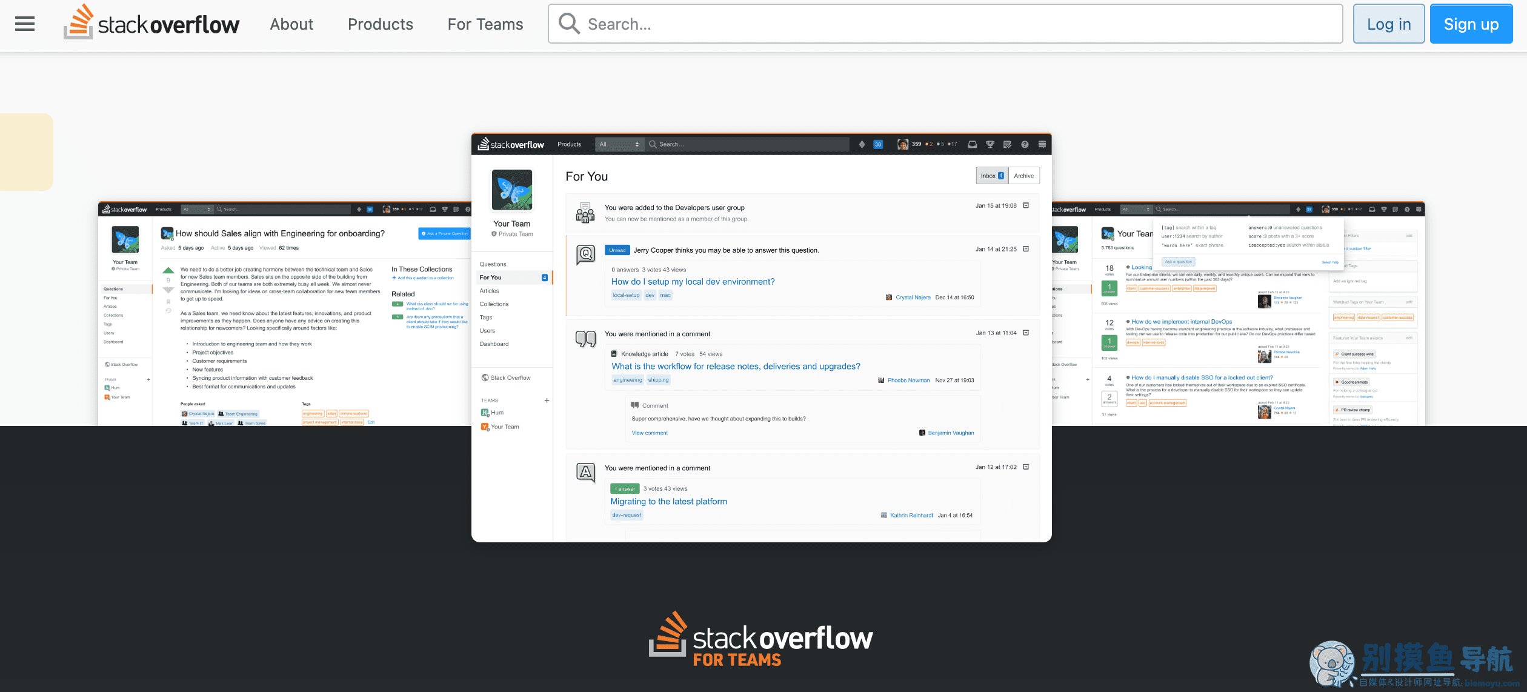The height and width of the screenshot is (692, 1527).
Task: Open Dashboard in the center sidebar
Action: pyautogui.click(x=494, y=344)
